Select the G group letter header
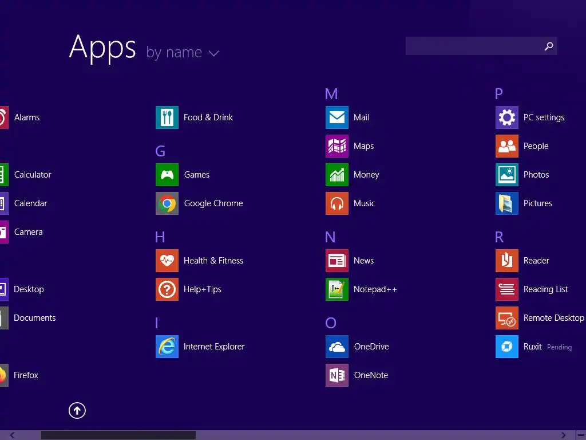The width and height of the screenshot is (586, 440). click(x=160, y=151)
